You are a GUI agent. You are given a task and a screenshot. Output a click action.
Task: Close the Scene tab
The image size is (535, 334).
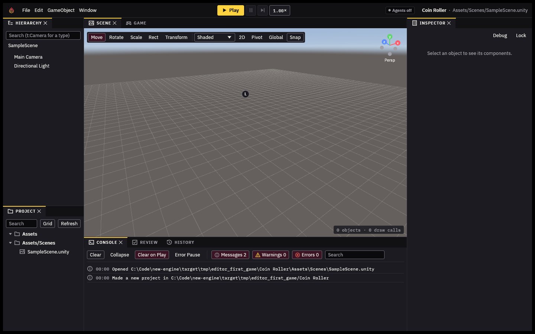tap(114, 23)
